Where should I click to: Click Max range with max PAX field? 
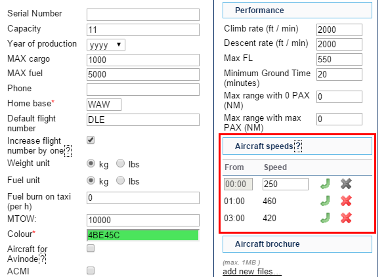click(x=339, y=119)
